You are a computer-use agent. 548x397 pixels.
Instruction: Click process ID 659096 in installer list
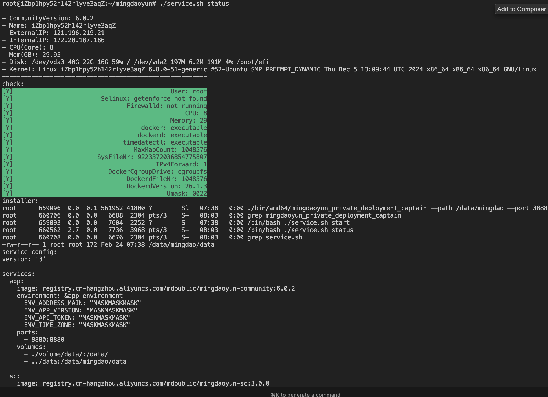(49, 208)
